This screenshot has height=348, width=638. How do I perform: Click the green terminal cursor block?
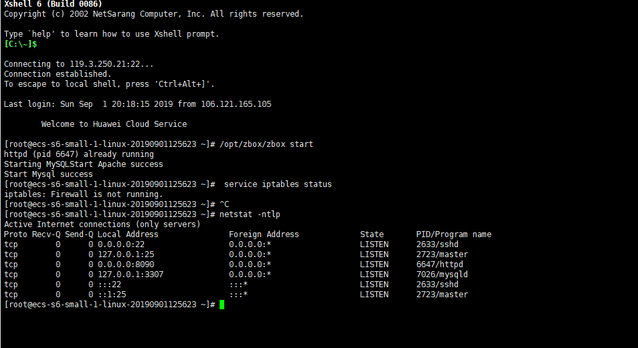(222, 305)
